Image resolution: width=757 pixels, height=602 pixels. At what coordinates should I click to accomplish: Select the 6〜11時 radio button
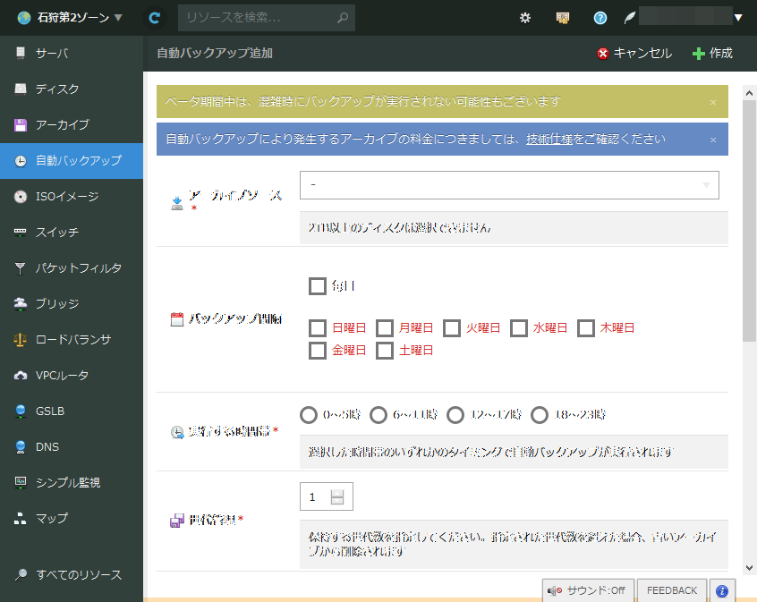tap(378, 415)
